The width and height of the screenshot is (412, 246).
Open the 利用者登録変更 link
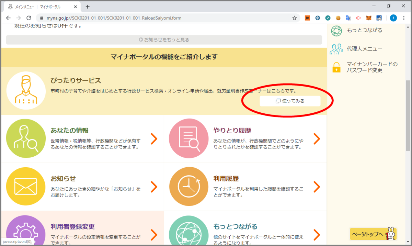click(x=72, y=227)
